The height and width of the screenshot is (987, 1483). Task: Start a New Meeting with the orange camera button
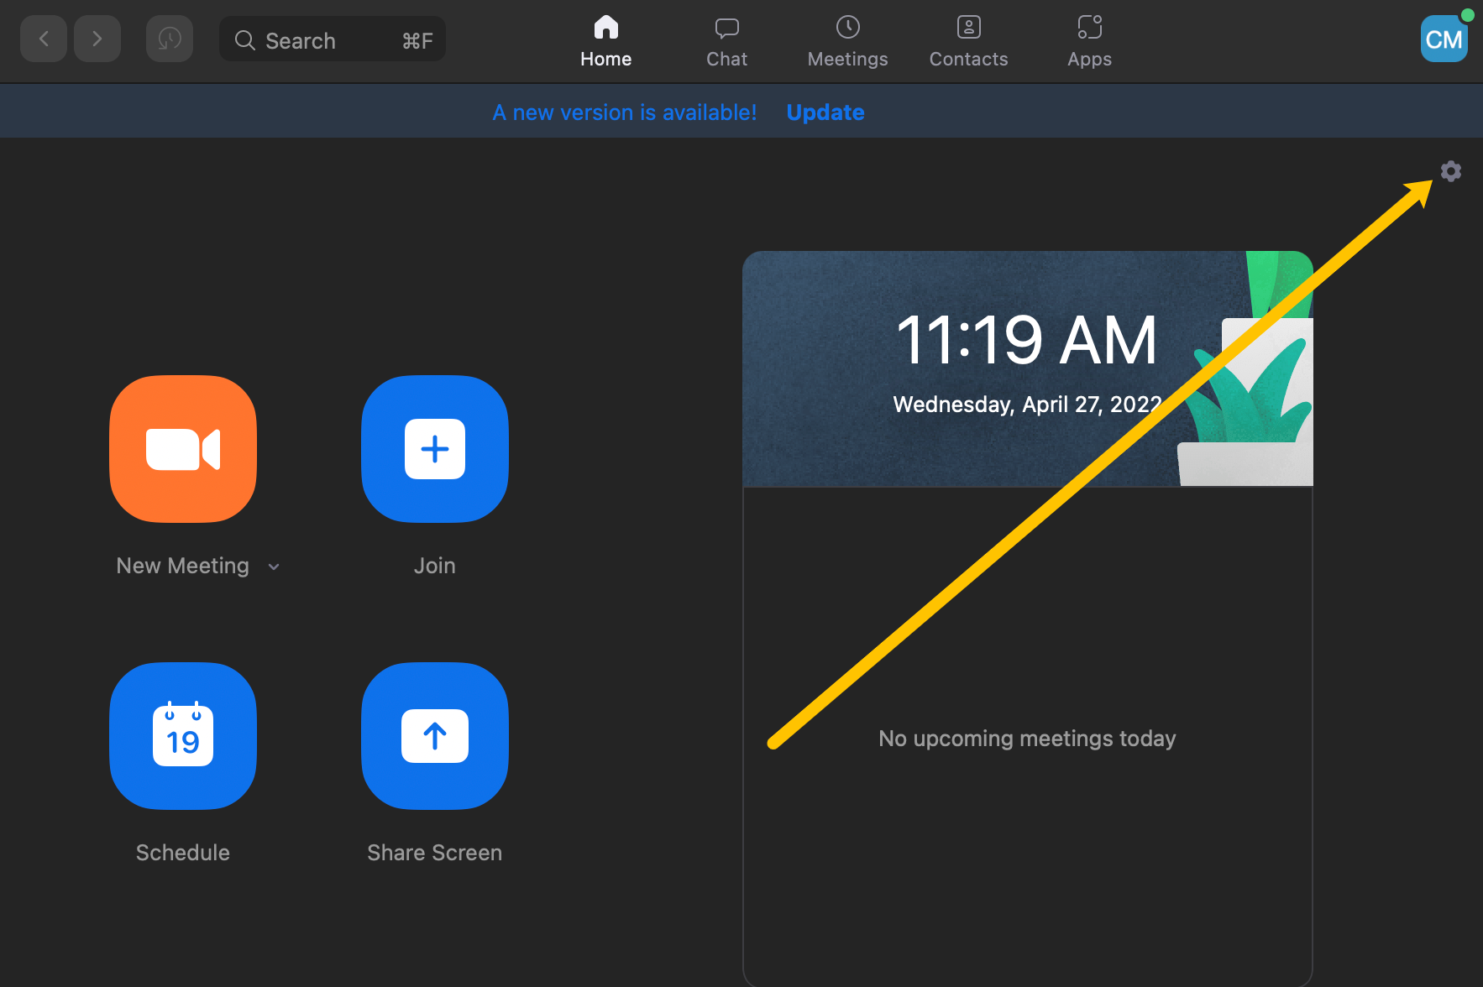tap(183, 449)
